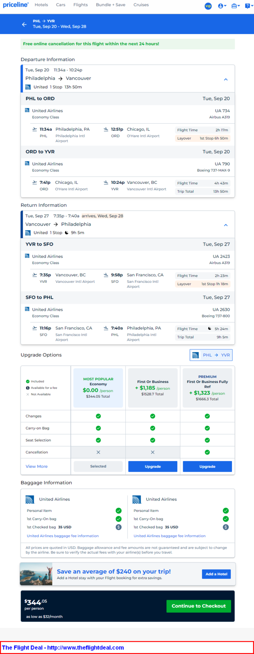Open the Cars menu item
Image resolution: width=254 pixels, height=654 pixels.
61,5
